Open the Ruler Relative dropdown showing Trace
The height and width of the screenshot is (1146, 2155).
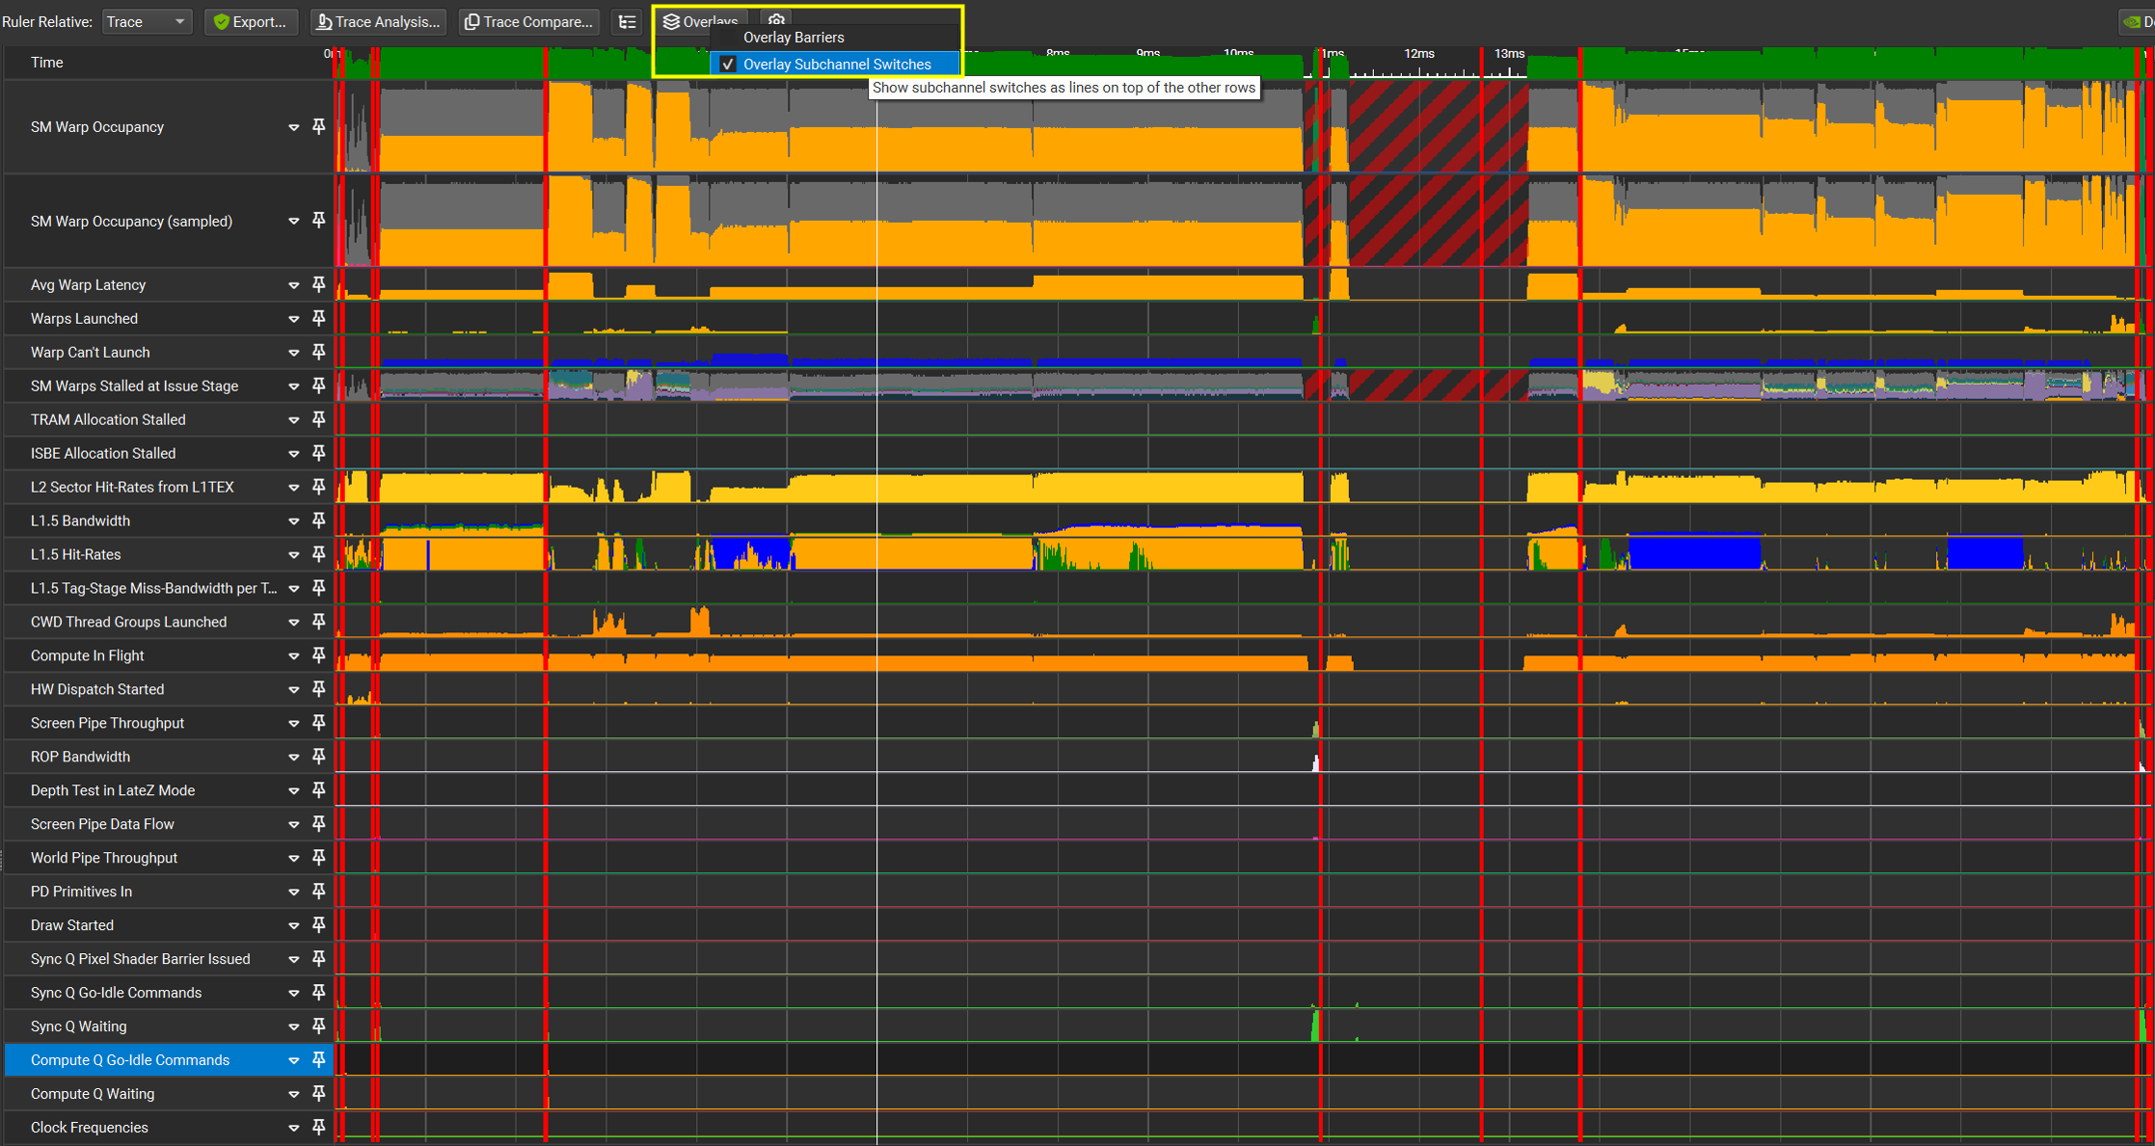(147, 20)
